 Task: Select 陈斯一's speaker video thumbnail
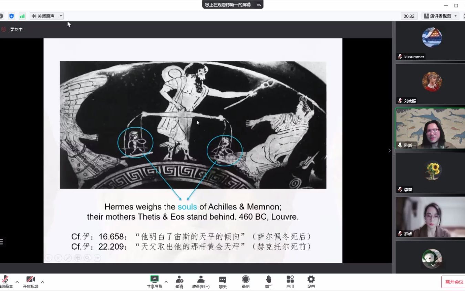point(430,128)
